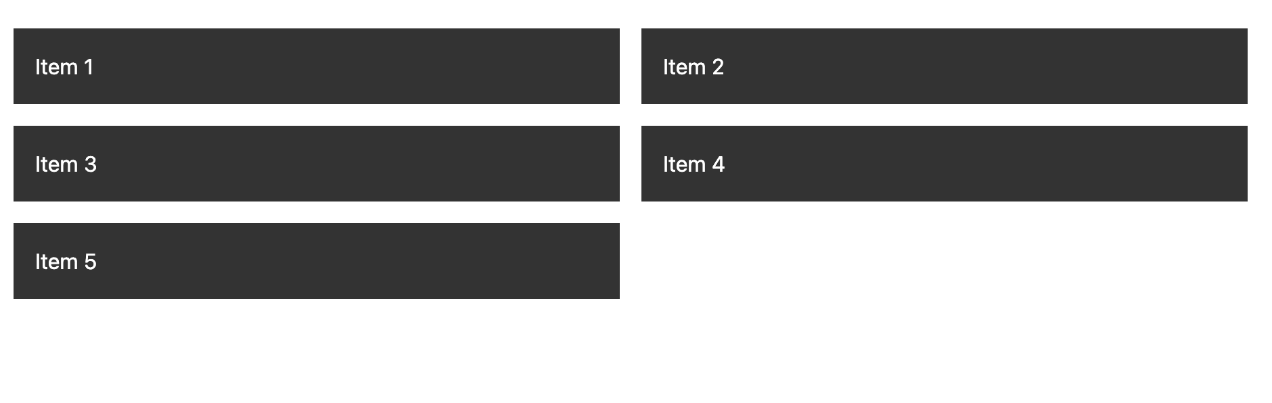Activate the card below Item 1
This screenshot has width=1272, height=403.
click(317, 164)
